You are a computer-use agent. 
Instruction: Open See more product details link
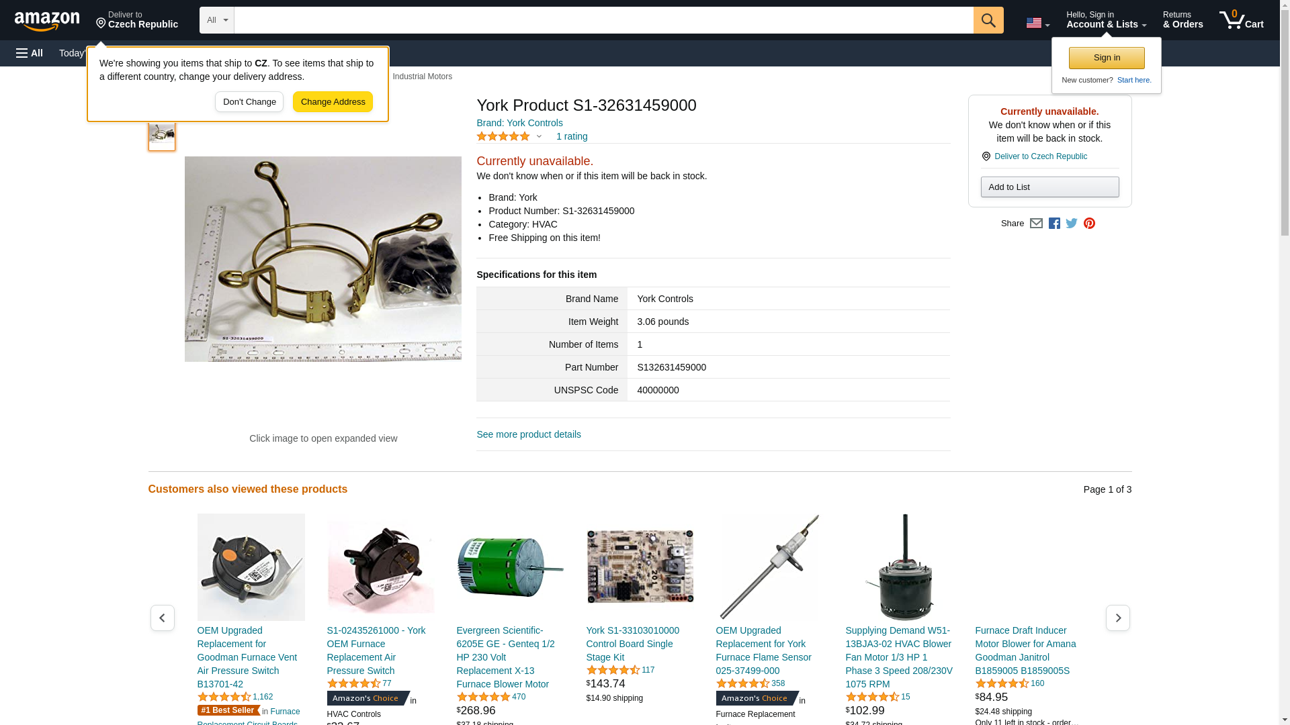click(529, 434)
